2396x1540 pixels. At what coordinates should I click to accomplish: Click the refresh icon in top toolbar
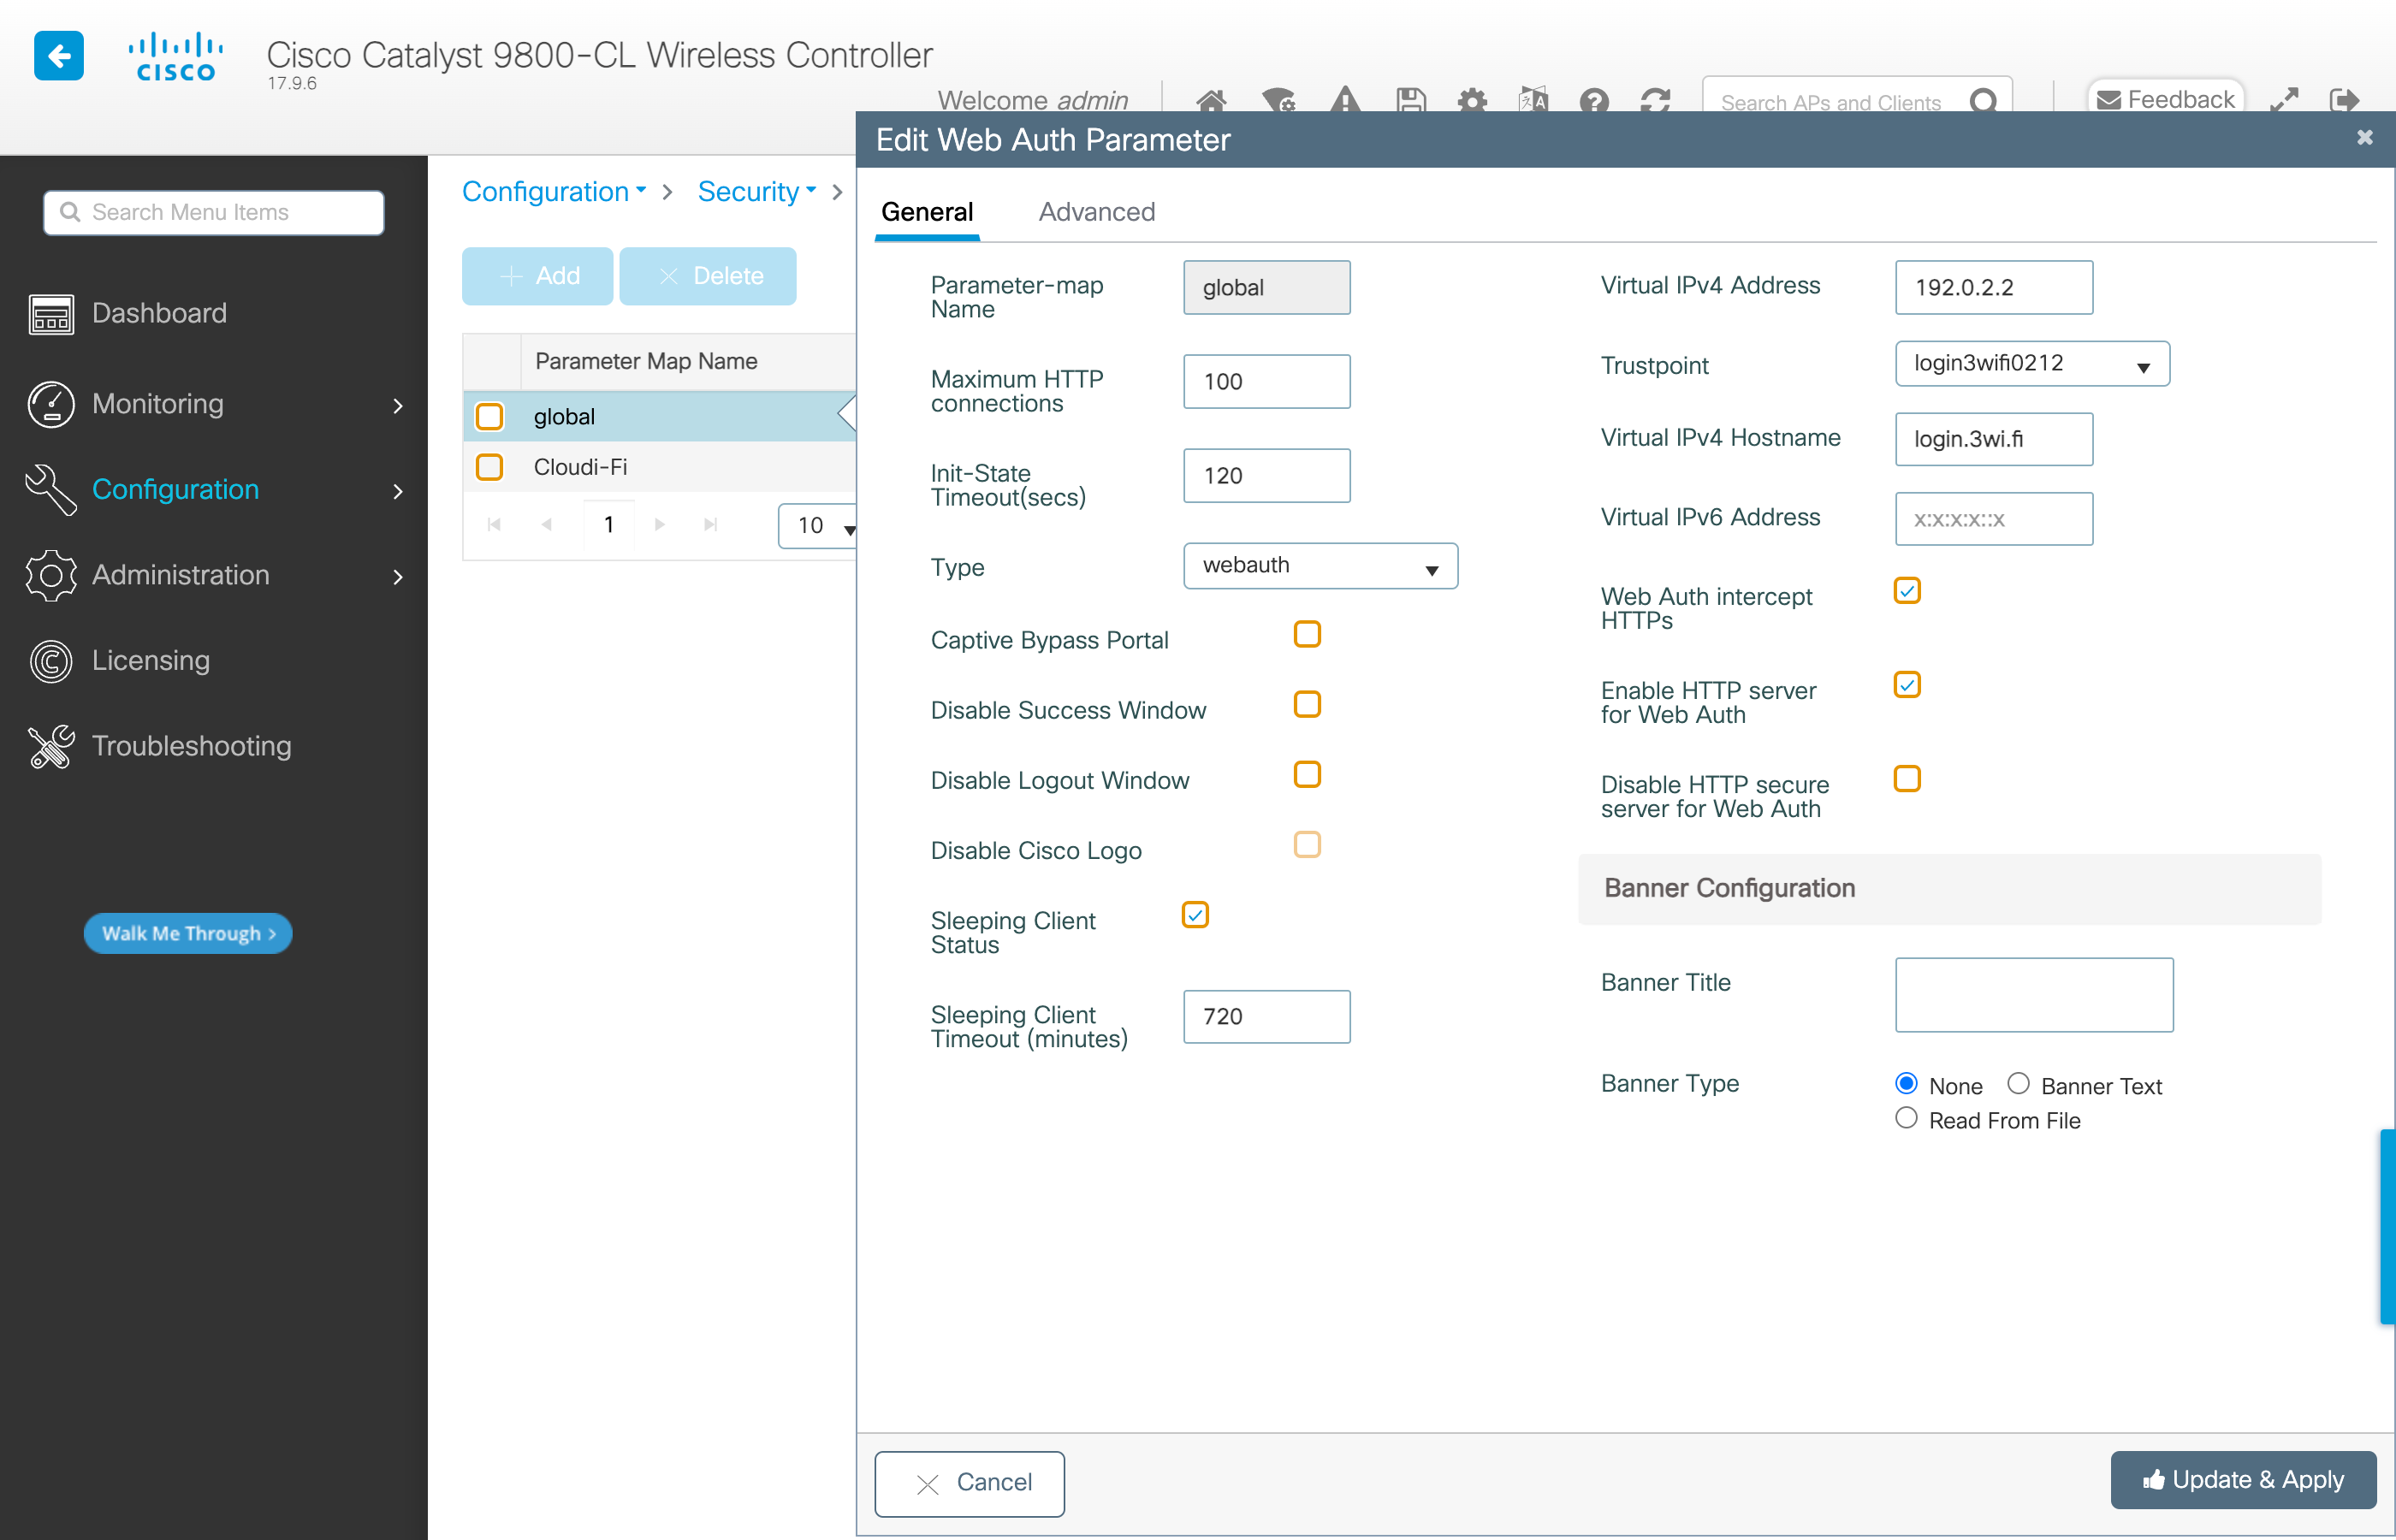tap(1655, 101)
